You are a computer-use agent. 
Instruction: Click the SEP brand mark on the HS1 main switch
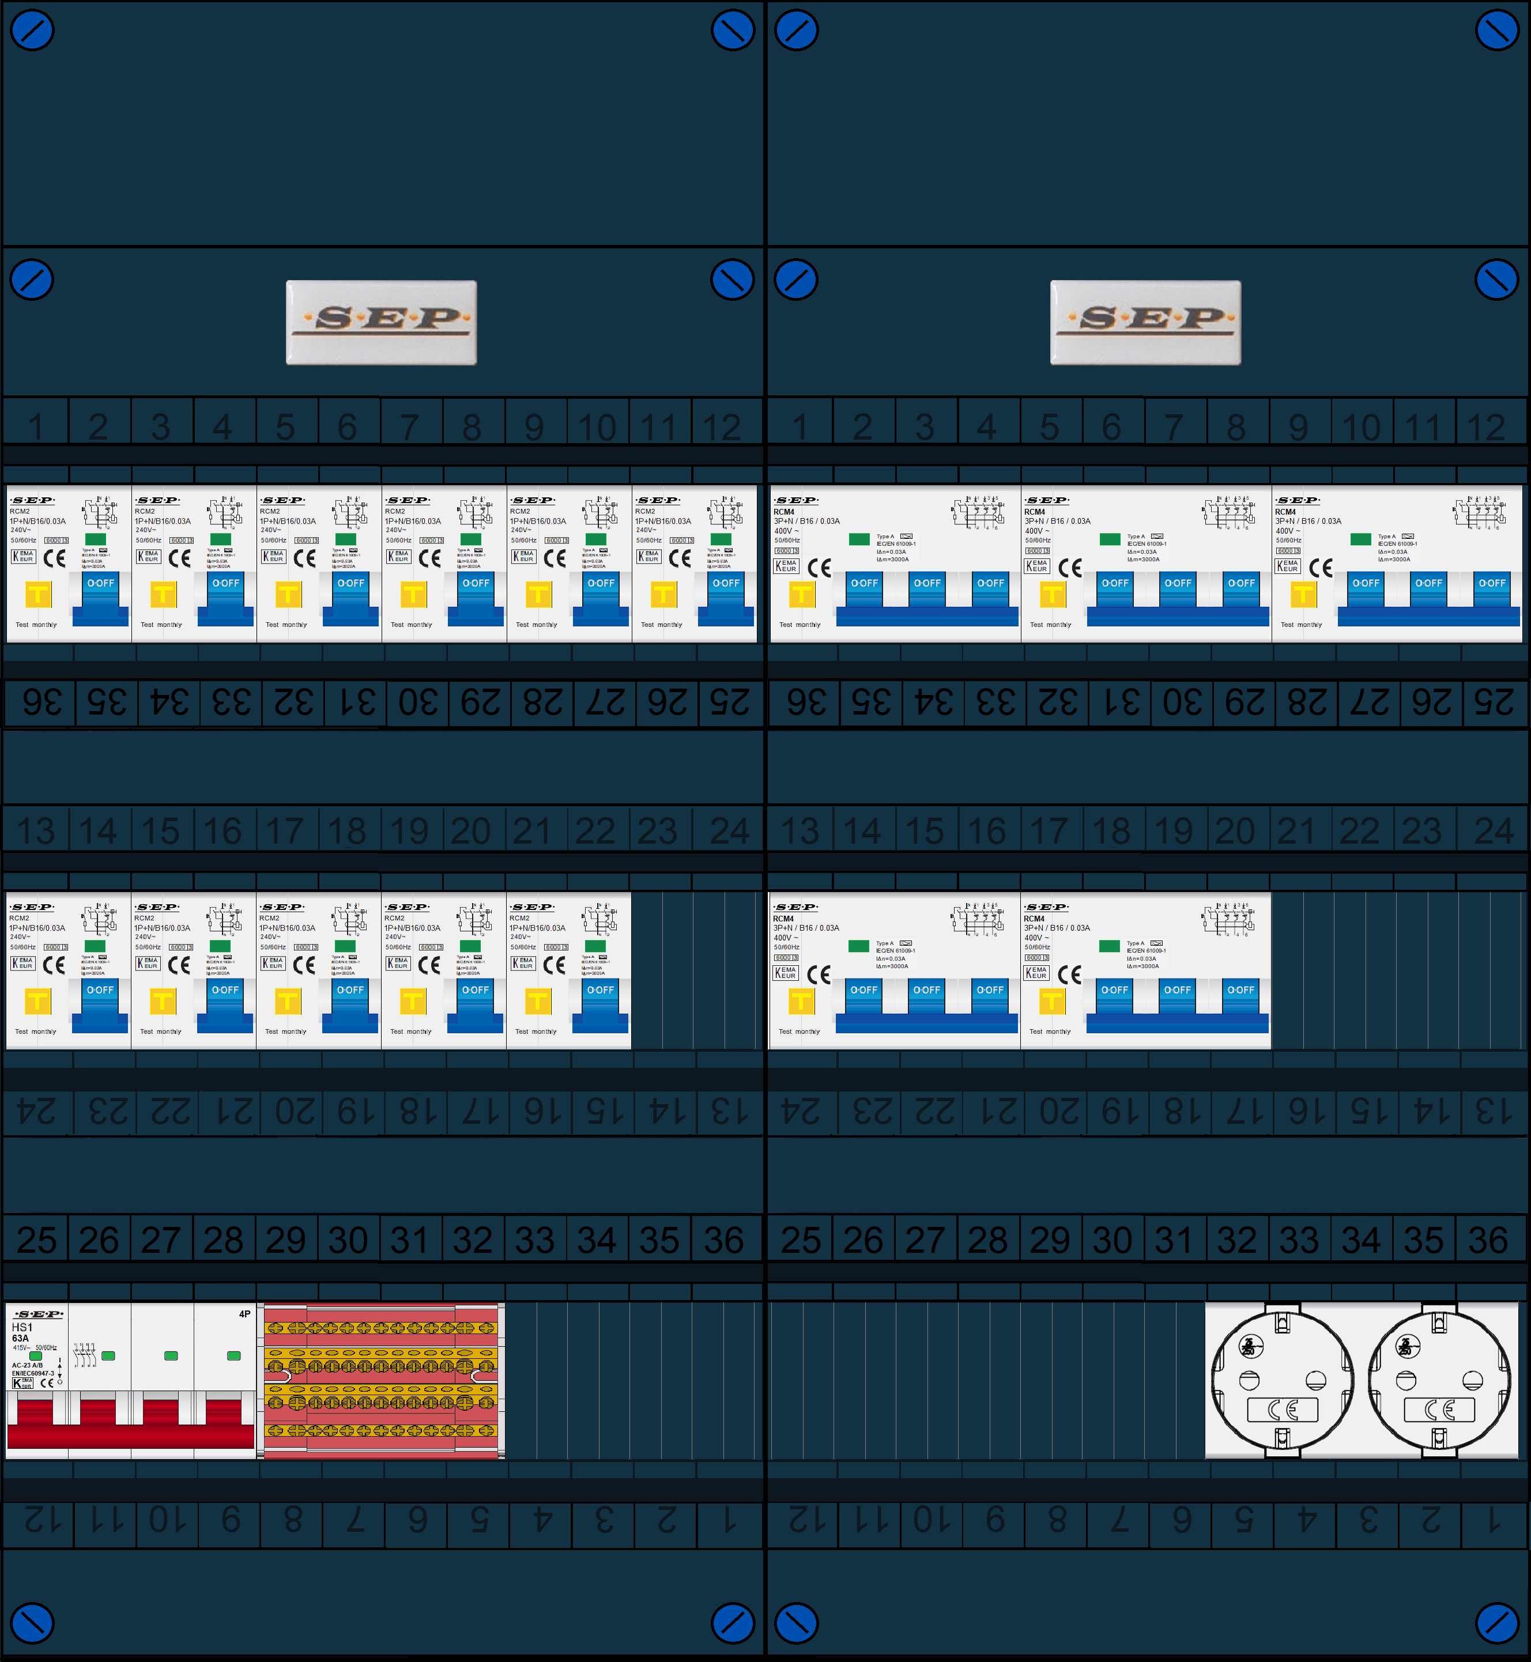[38, 1314]
